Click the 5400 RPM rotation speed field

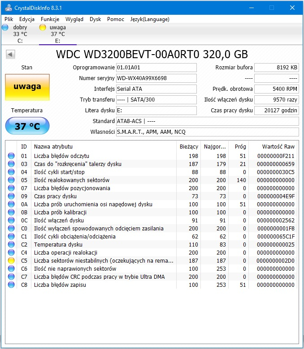pyautogui.click(x=277, y=89)
